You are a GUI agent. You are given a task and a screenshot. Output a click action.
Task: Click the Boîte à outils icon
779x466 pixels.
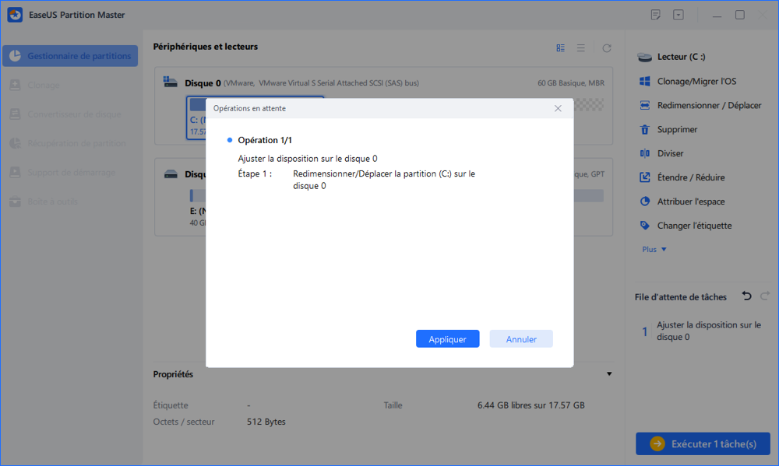pos(15,201)
